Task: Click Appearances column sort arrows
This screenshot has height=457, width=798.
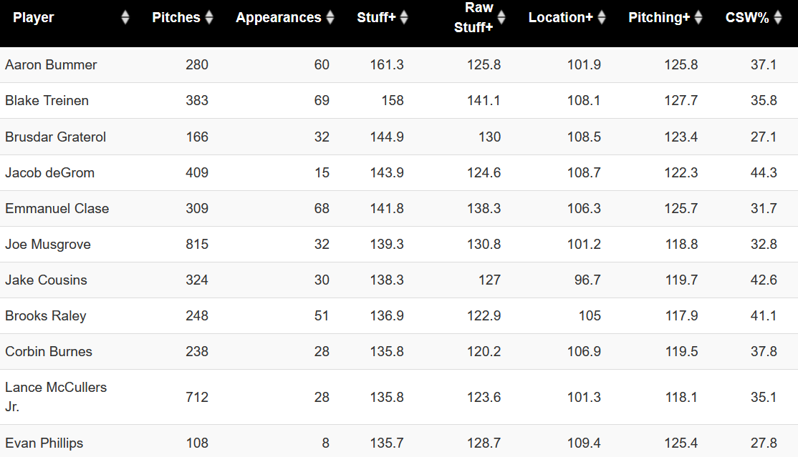Action: pos(330,18)
